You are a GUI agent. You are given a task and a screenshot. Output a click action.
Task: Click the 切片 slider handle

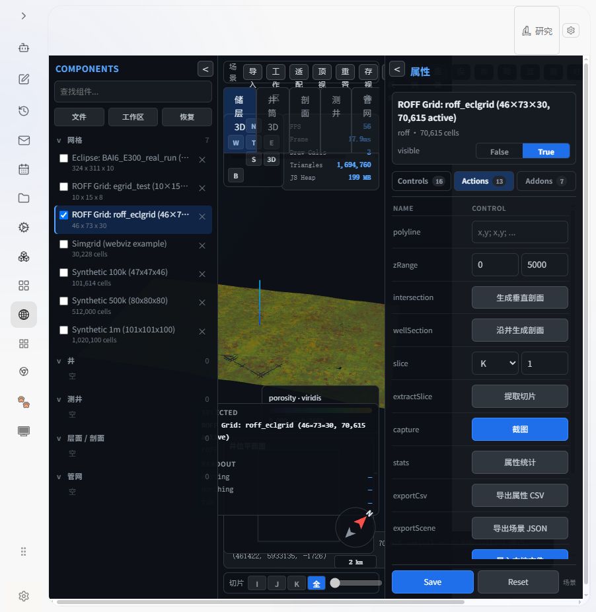tap(335, 583)
